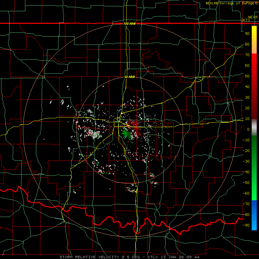Click the -40 value on velocity scale
This screenshot has width=259, height=259.
click(x=246, y=172)
